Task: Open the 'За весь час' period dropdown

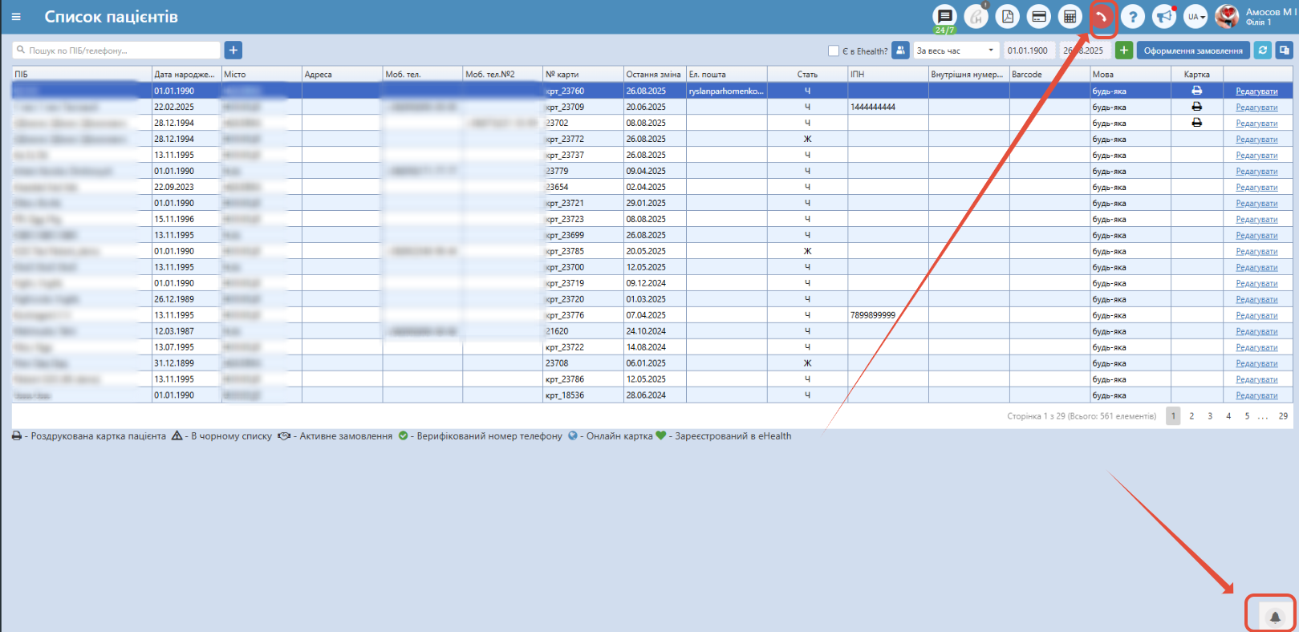Action: [x=956, y=51]
